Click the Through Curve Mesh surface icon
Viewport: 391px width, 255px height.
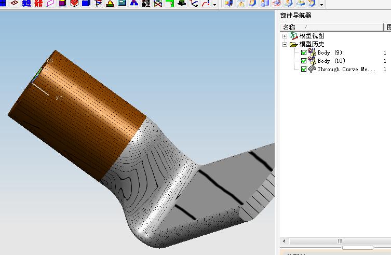[x=312, y=69]
